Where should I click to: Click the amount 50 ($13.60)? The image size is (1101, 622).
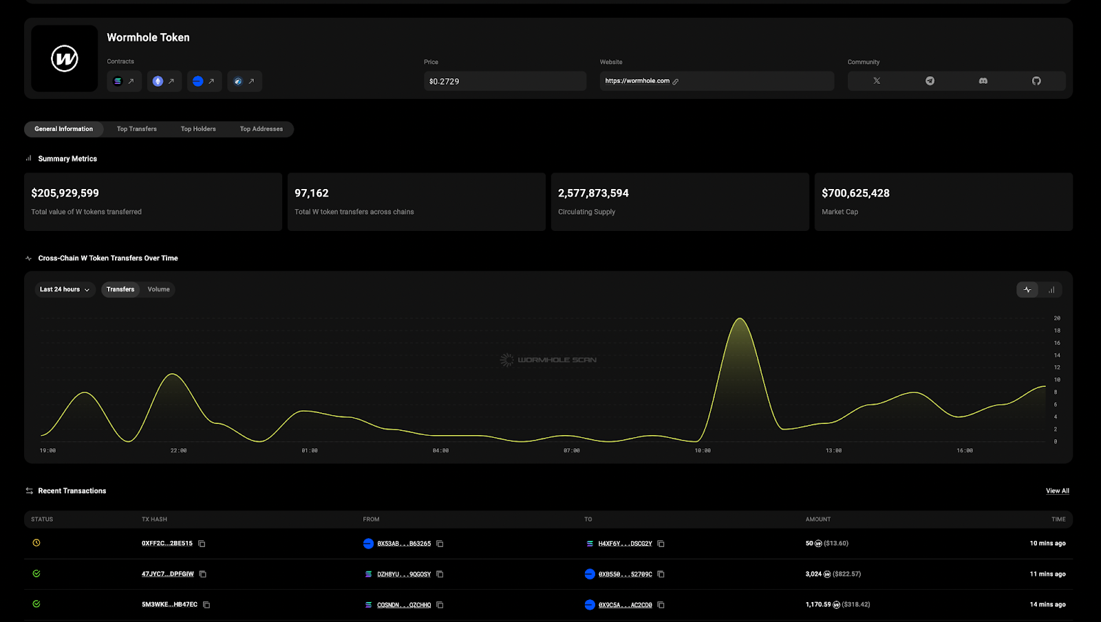827,544
